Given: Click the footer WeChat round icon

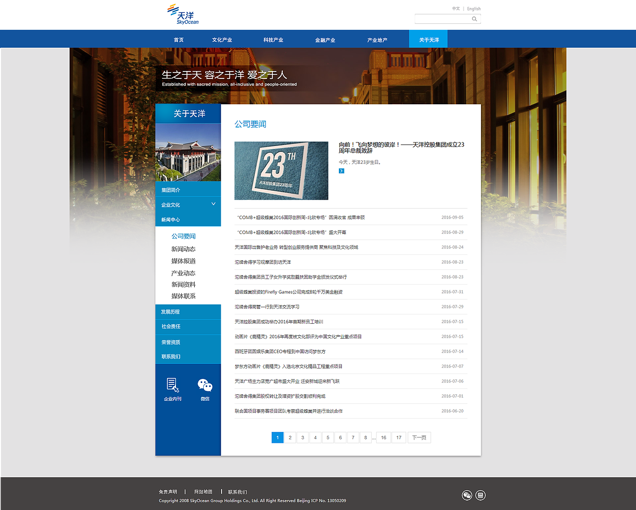Looking at the screenshot, I should tap(467, 495).
